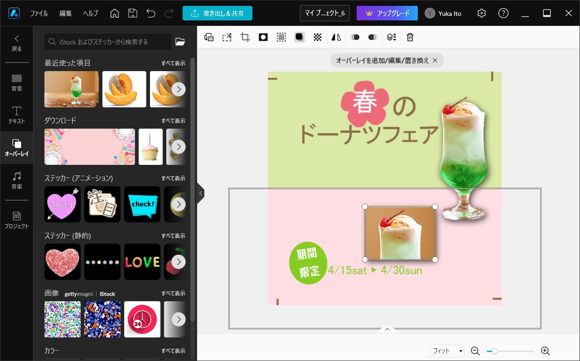580x361 pixels.
Task: Click the checkerboard opacity icon
Action: tap(318, 37)
